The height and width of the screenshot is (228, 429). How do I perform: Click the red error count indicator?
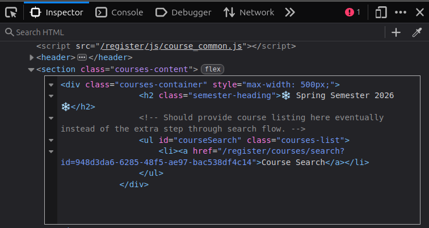(x=352, y=12)
